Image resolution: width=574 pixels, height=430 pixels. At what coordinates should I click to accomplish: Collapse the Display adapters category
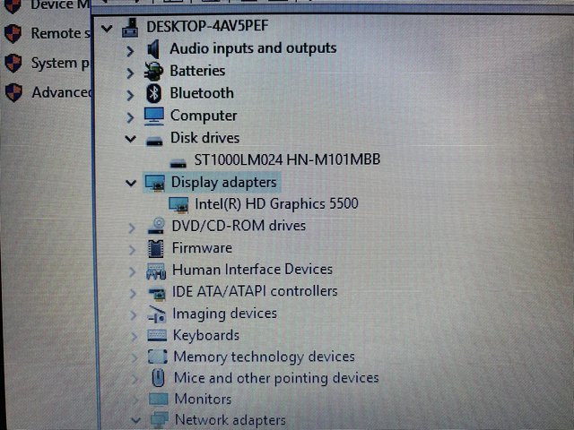[131, 183]
